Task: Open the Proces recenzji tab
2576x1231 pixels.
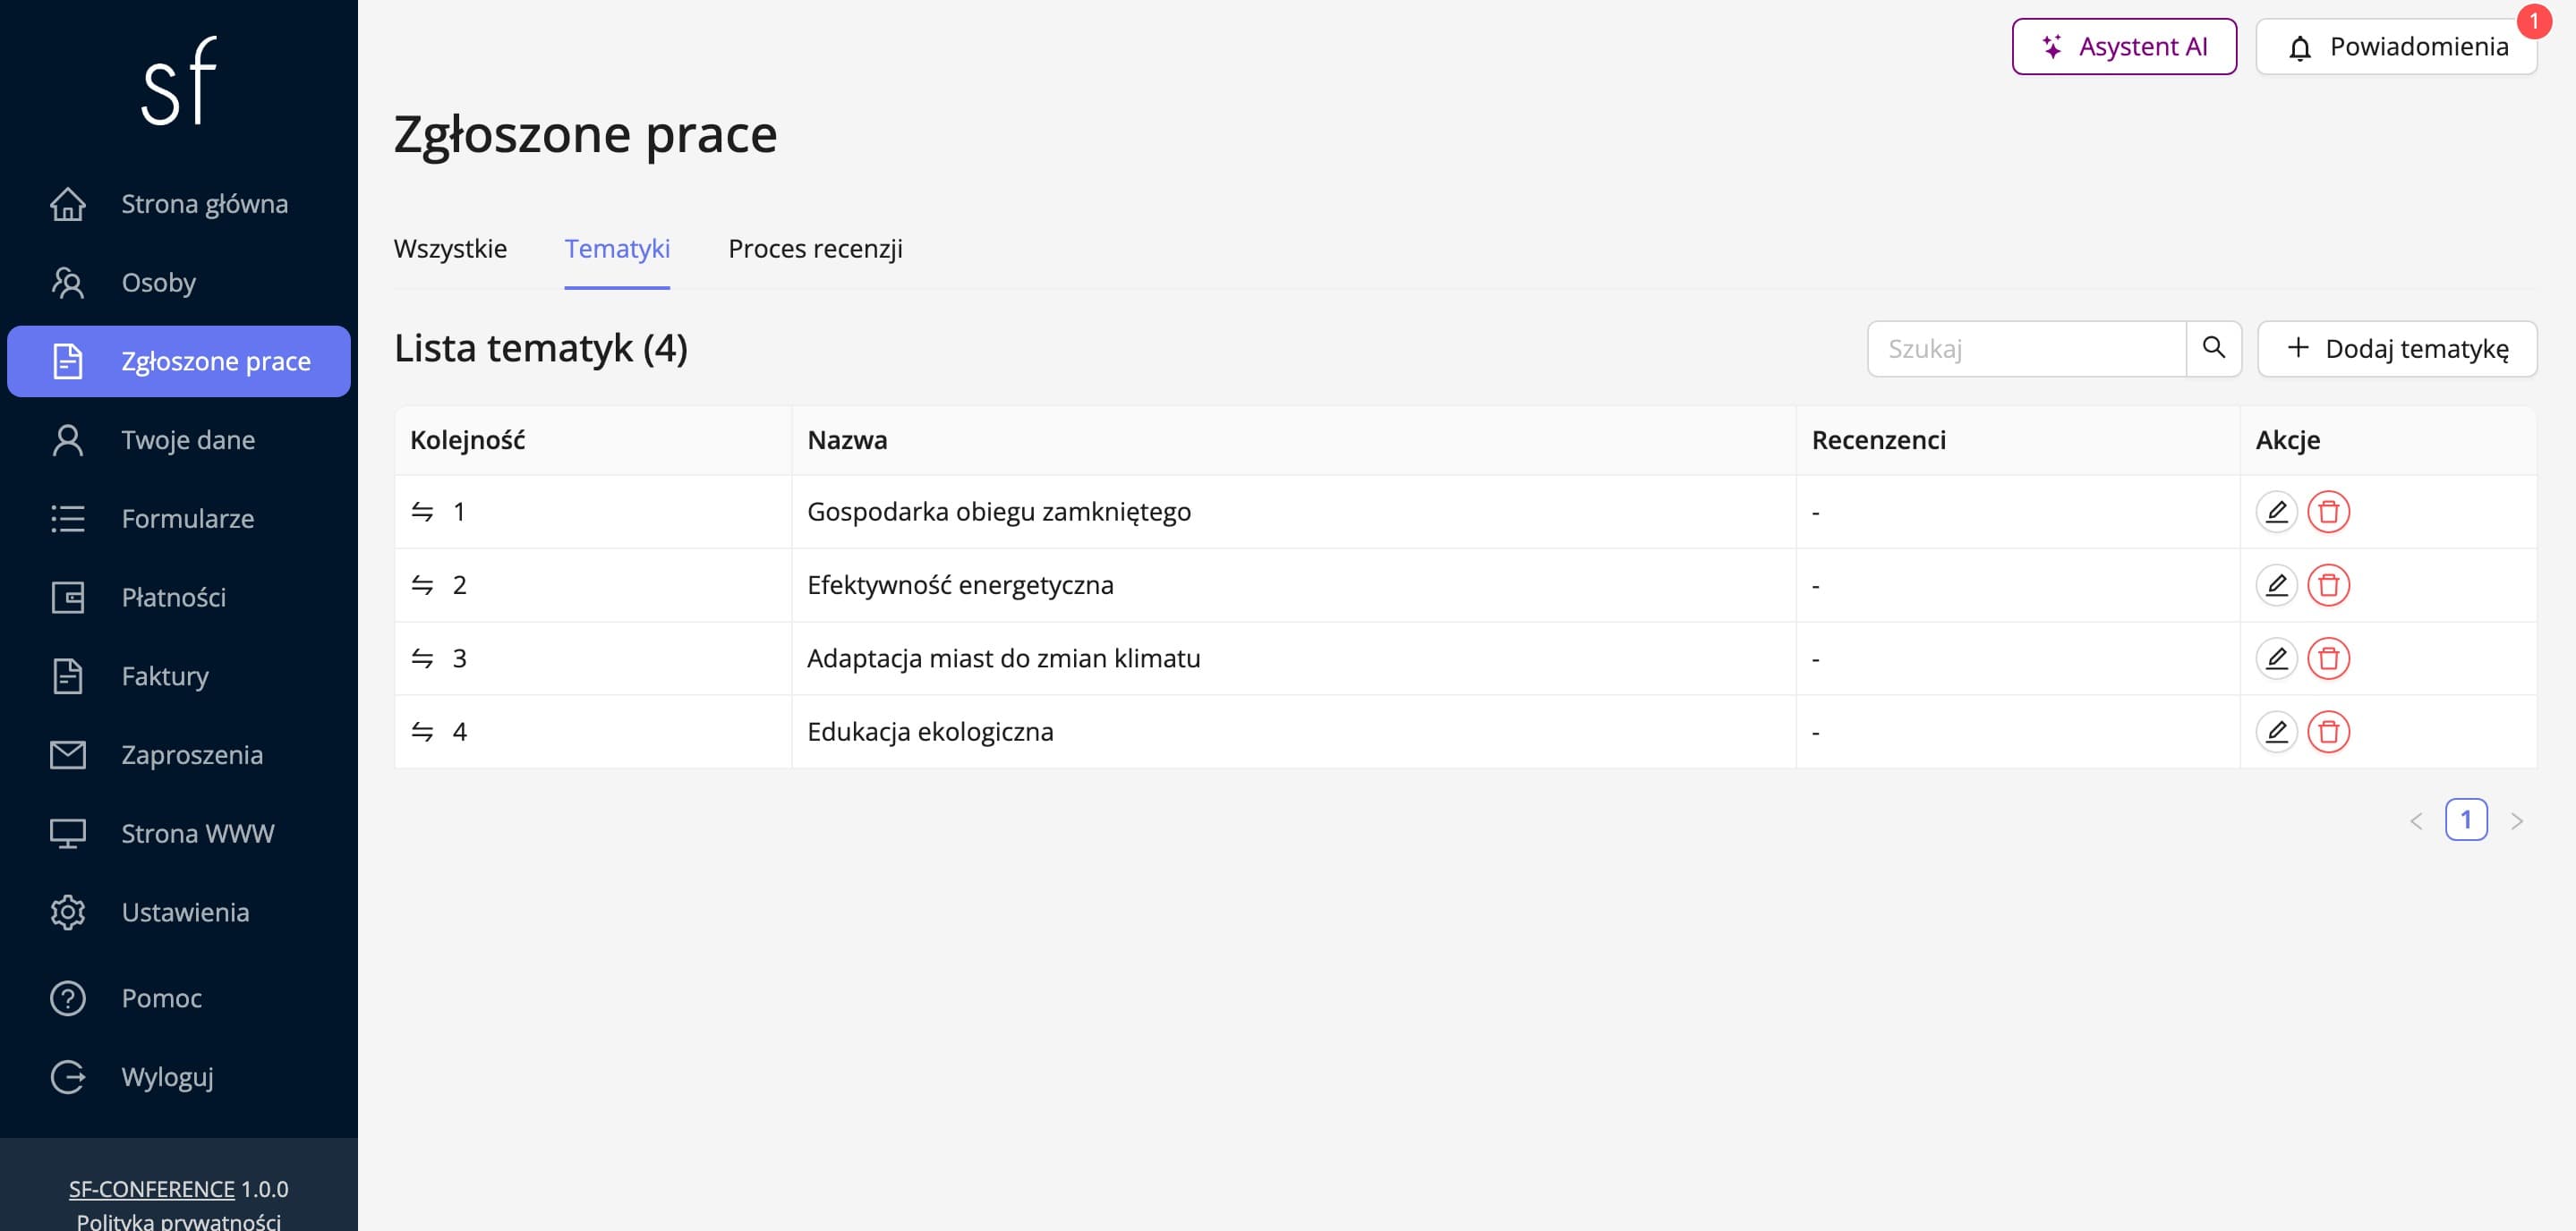Action: [815, 248]
